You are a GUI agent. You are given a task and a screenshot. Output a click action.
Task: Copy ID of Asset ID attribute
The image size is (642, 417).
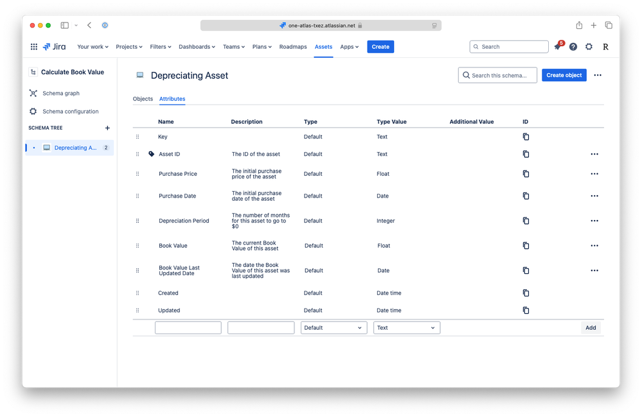coord(526,154)
